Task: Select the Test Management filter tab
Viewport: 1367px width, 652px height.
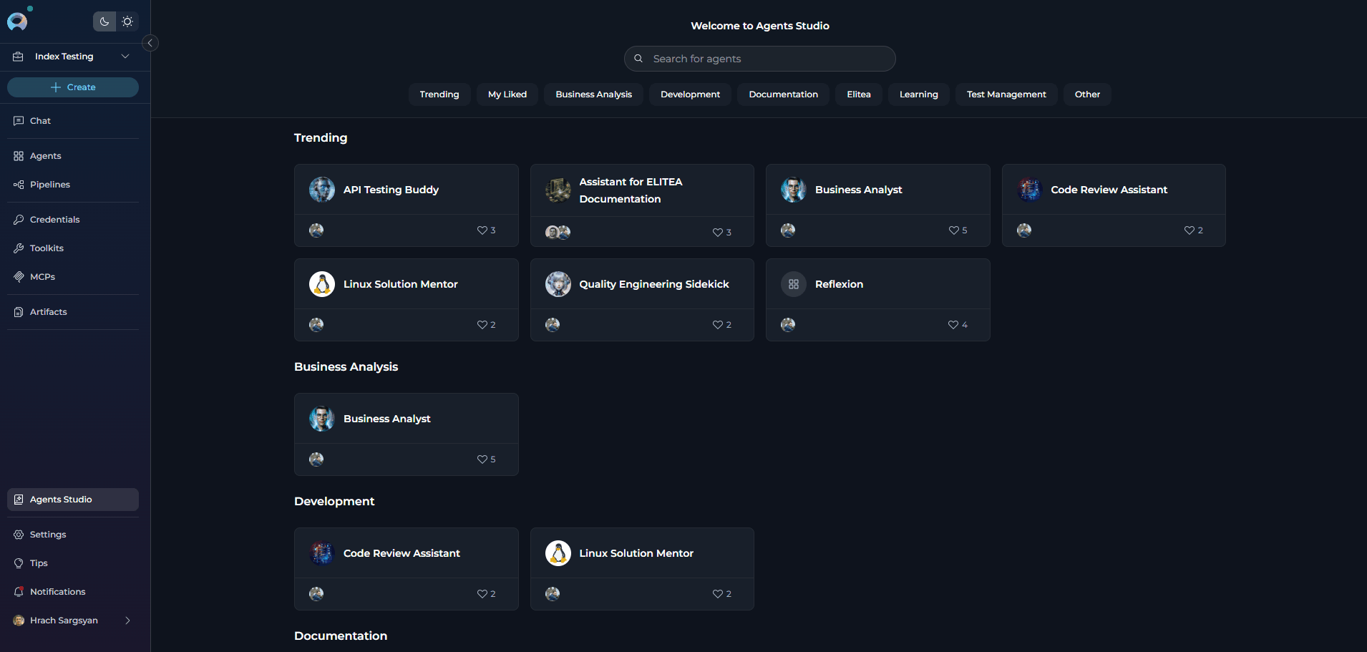Action: (1006, 94)
